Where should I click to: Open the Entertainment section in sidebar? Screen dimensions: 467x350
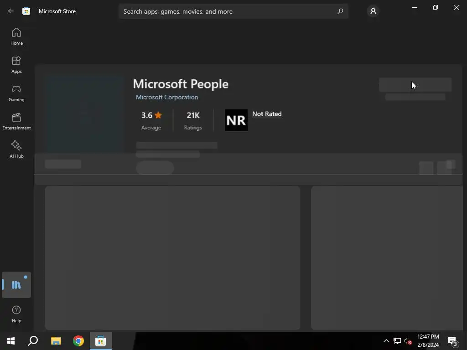click(x=16, y=121)
